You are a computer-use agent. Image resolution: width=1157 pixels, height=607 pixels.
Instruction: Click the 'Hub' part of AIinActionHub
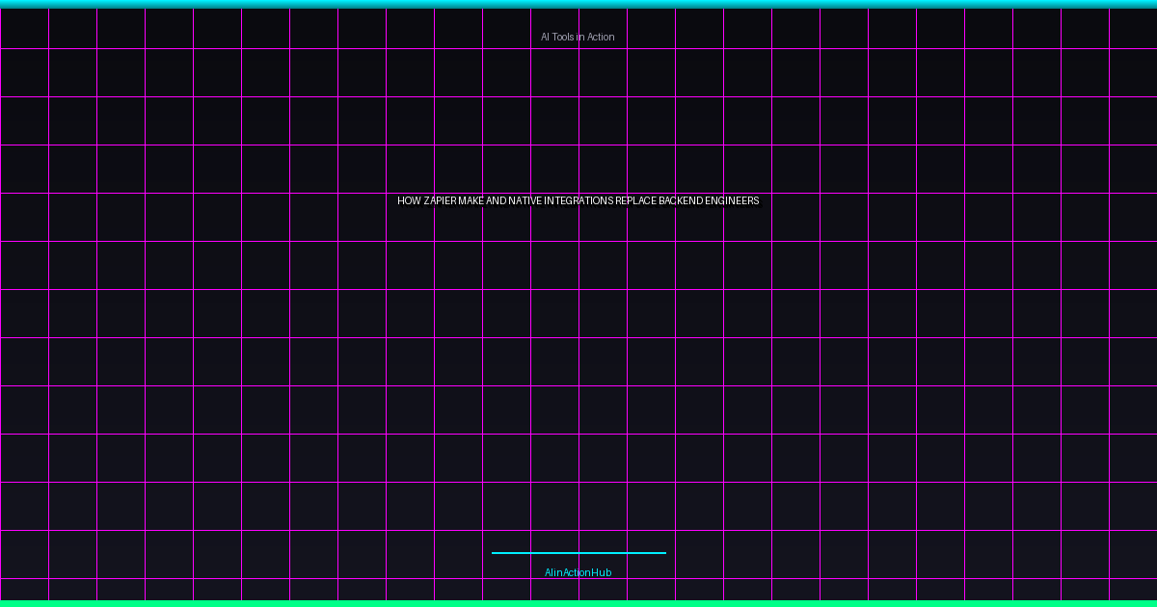602,572
